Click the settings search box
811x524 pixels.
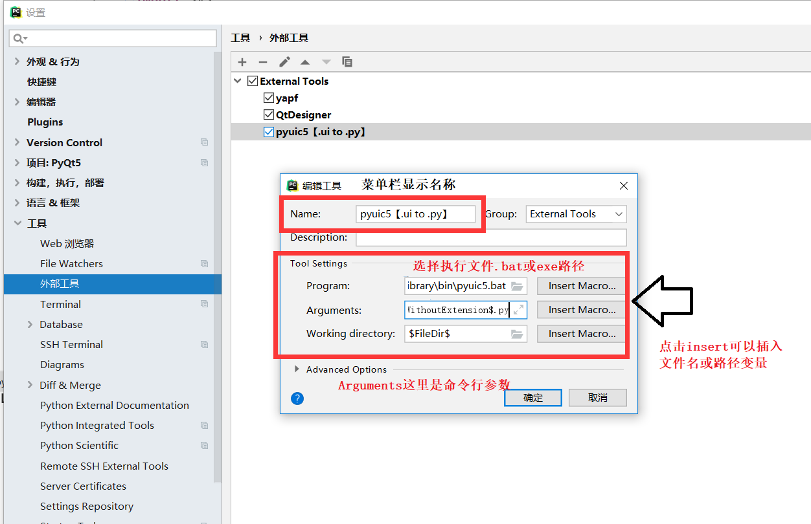pyautogui.click(x=113, y=39)
